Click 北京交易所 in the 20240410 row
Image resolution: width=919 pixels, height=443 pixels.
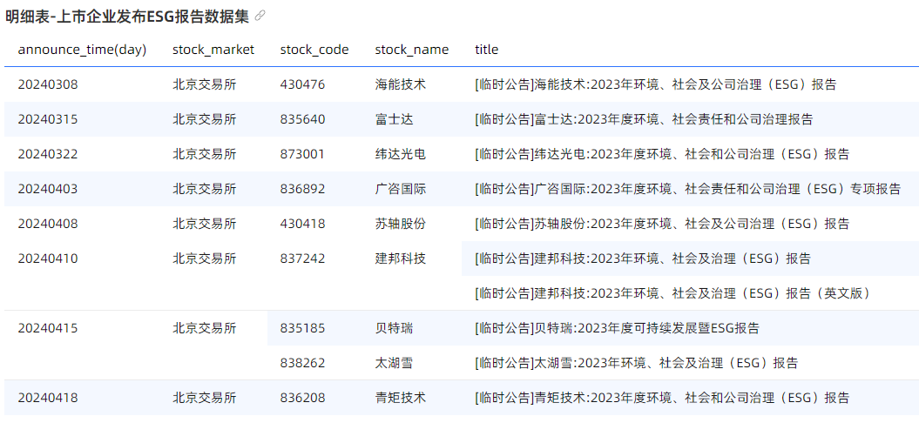click(x=205, y=258)
